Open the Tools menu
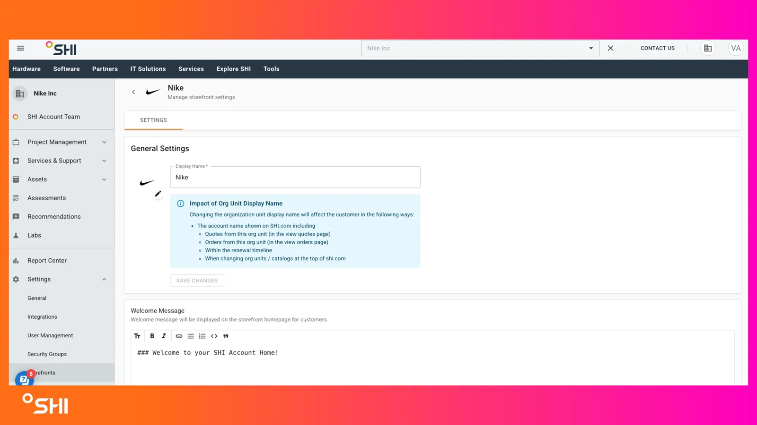 (x=272, y=69)
